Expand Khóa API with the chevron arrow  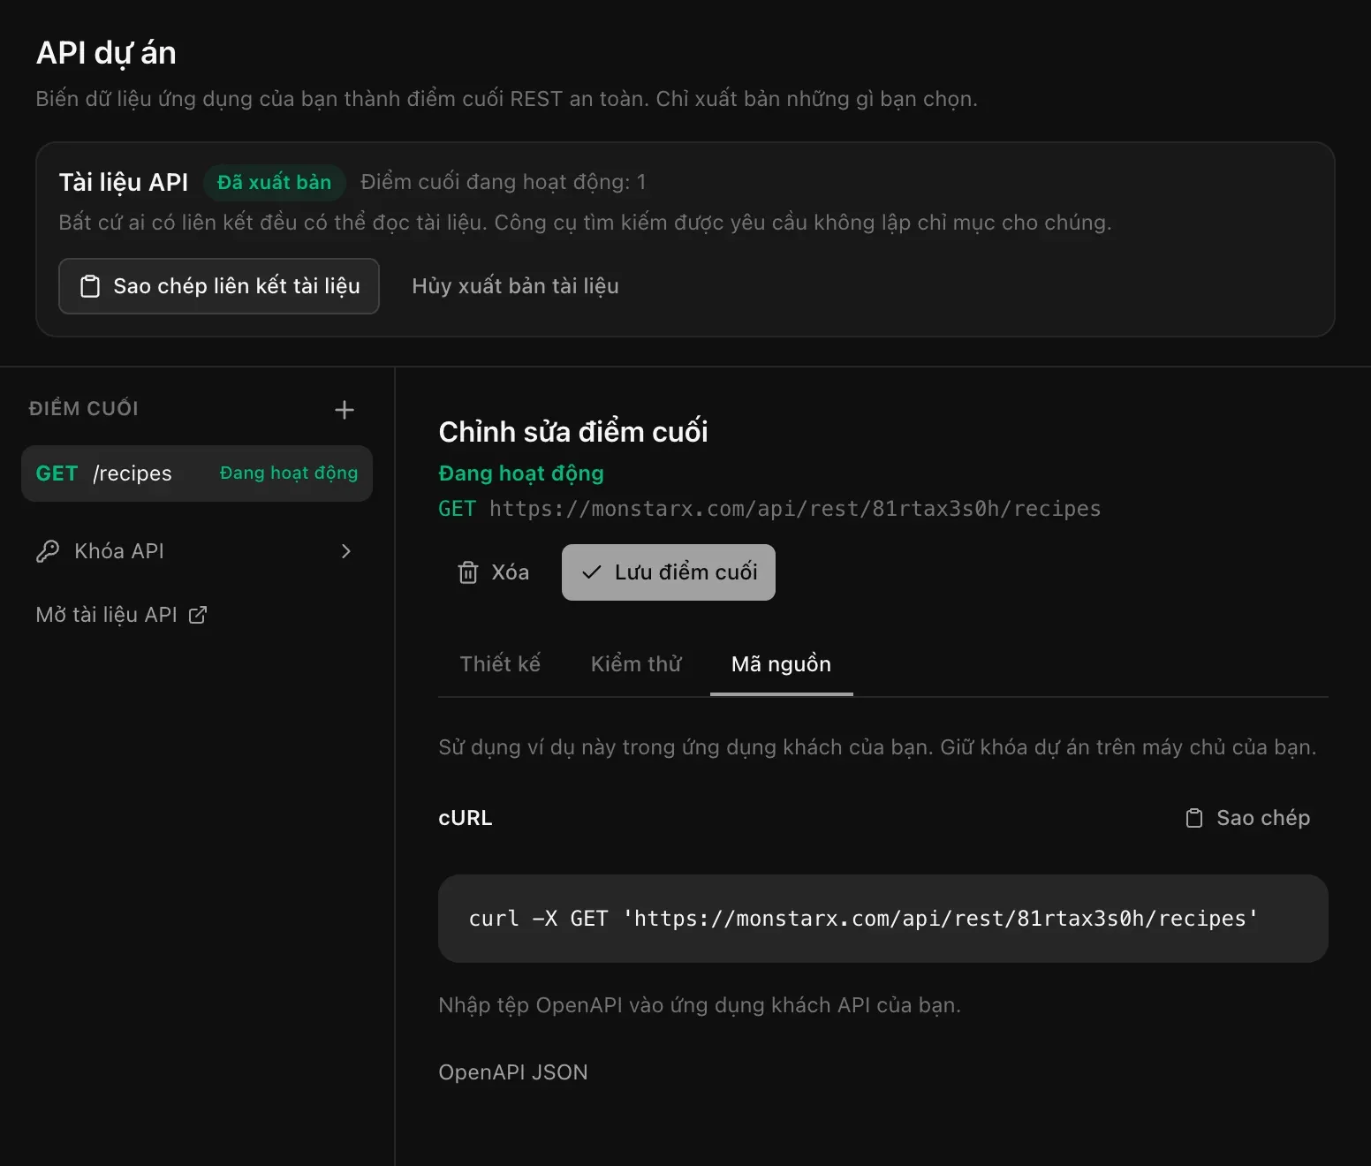(x=346, y=551)
